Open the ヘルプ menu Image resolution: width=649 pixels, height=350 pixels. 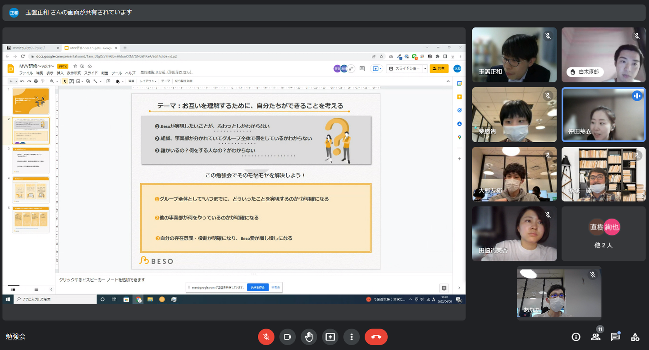[x=130, y=73]
